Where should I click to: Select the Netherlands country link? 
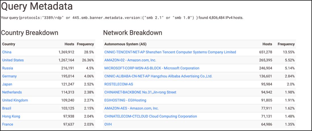click(12, 92)
